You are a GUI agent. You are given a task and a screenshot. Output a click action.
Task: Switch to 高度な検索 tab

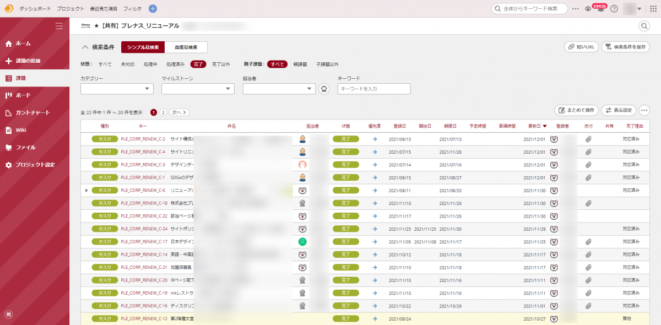(186, 47)
